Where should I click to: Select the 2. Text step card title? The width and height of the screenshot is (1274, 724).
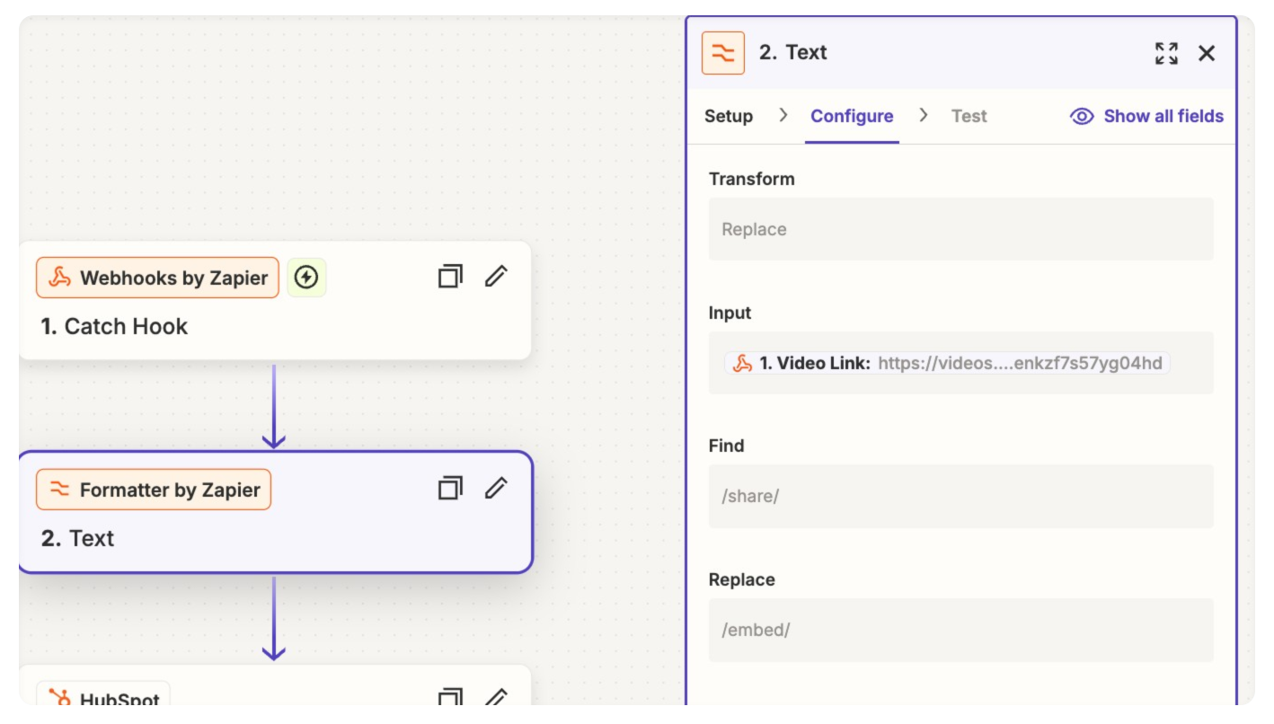click(77, 538)
